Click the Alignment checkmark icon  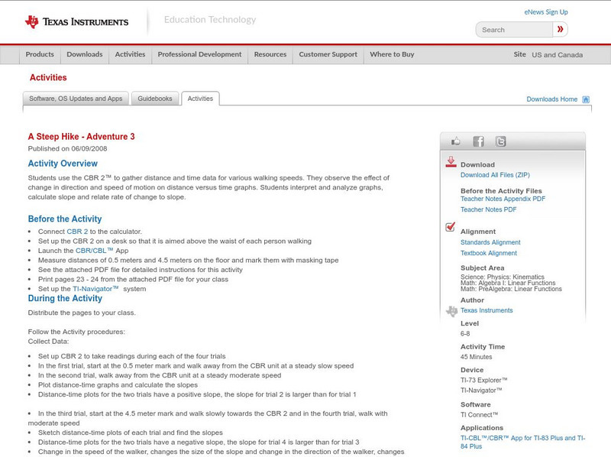[451, 226]
